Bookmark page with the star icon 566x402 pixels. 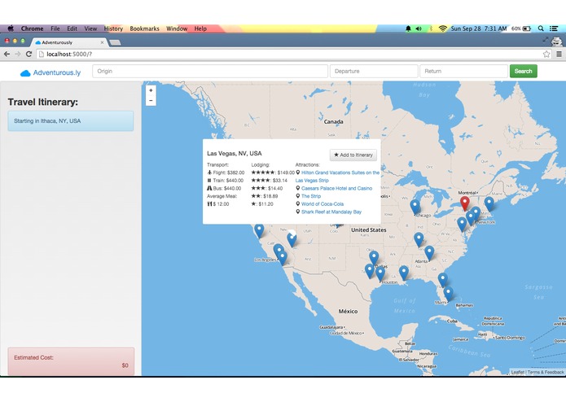click(546, 54)
